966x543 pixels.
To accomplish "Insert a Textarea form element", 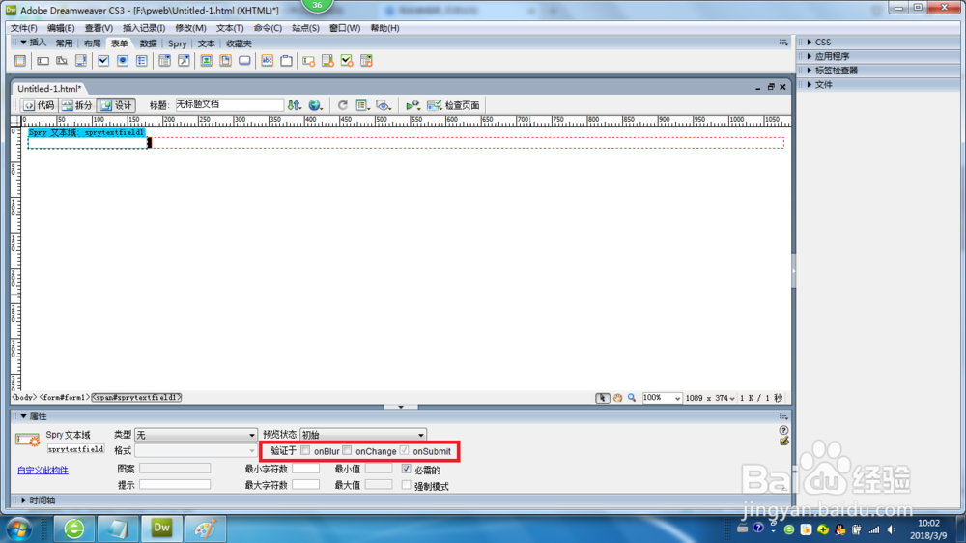I will click(x=81, y=61).
